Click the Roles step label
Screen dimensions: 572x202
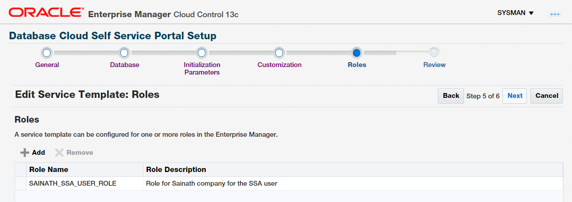point(357,65)
